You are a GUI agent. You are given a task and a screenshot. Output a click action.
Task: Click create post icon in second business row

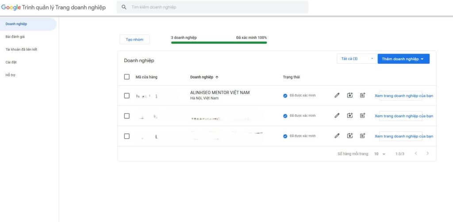coord(363,116)
